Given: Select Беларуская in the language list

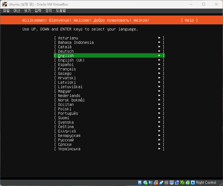Looking at the screenshot, I should pos(109,136).
